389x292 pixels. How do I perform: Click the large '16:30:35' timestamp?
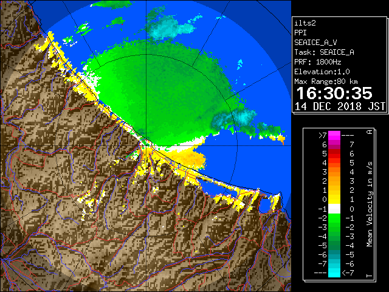pos(334,93)
